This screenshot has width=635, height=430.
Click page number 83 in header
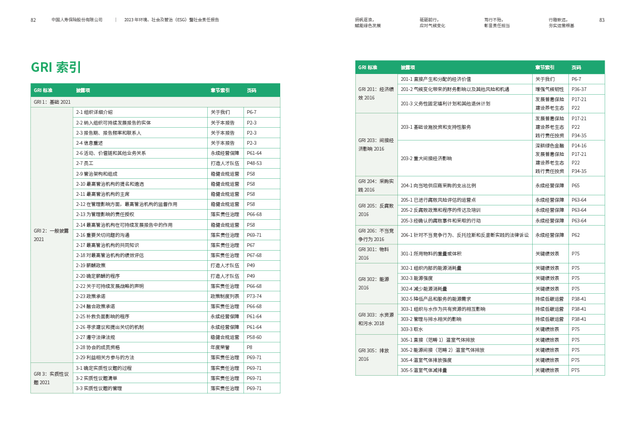(x=601, y=20)
